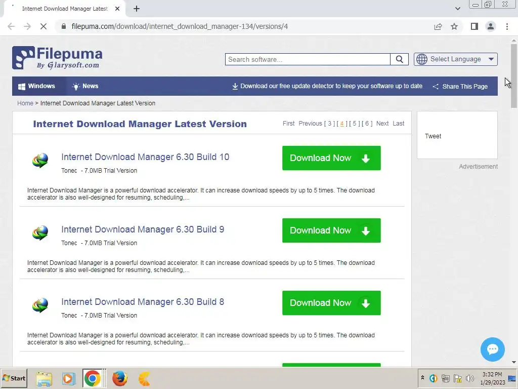Image resolution: width=518 pixels, height=389 pixels.
Task: Click the free update detector download link
Action: (x=327, y=86)
